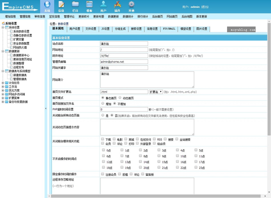Expand the 网站多访问端 tree node
Viewport: 271px width, 198px height.
(x=3, y=94)
